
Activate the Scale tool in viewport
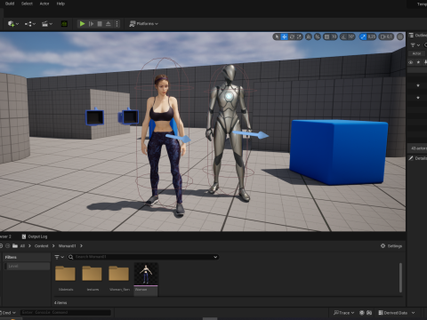coord(299,36)
